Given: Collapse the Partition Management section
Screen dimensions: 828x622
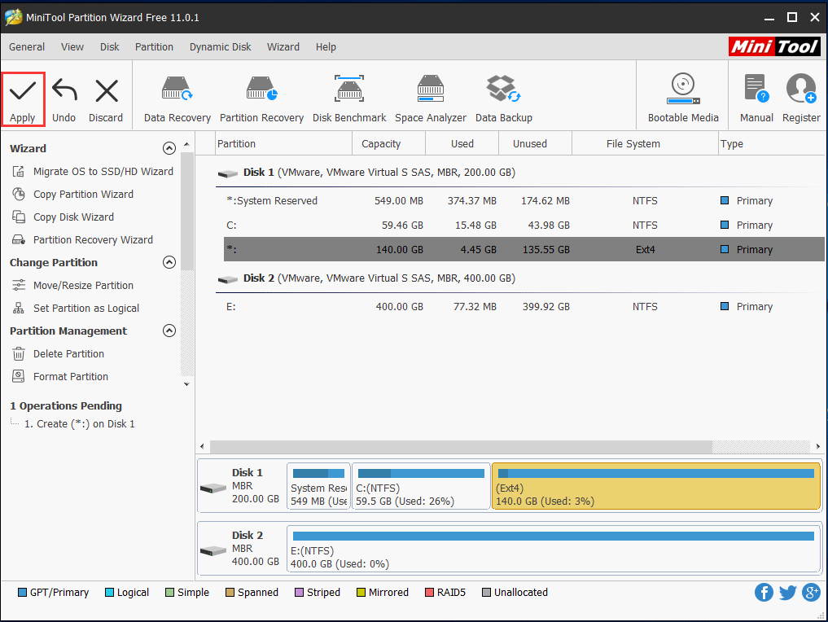Looking at the screenshot, I should click(169, 331).
